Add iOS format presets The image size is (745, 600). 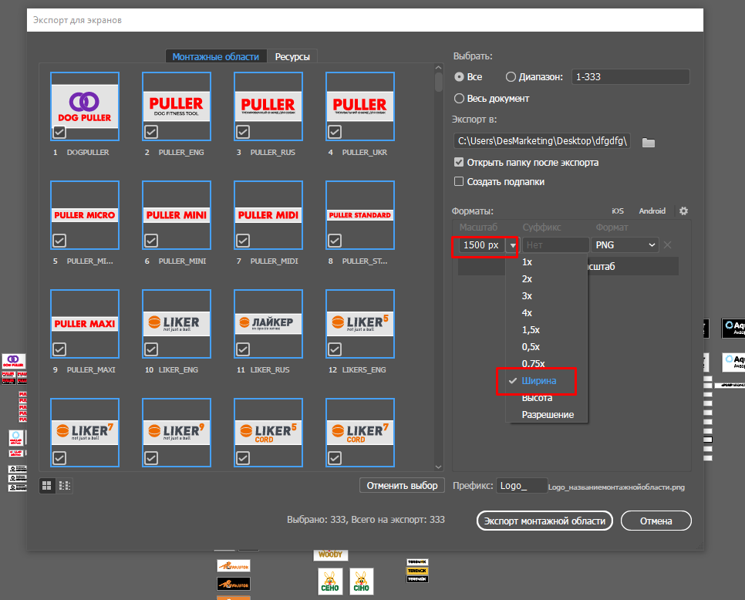coord(618,211)
